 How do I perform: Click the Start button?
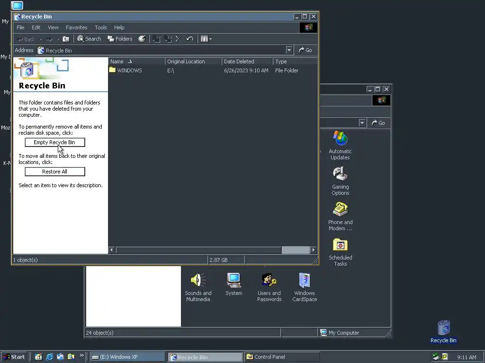(14, 357)
